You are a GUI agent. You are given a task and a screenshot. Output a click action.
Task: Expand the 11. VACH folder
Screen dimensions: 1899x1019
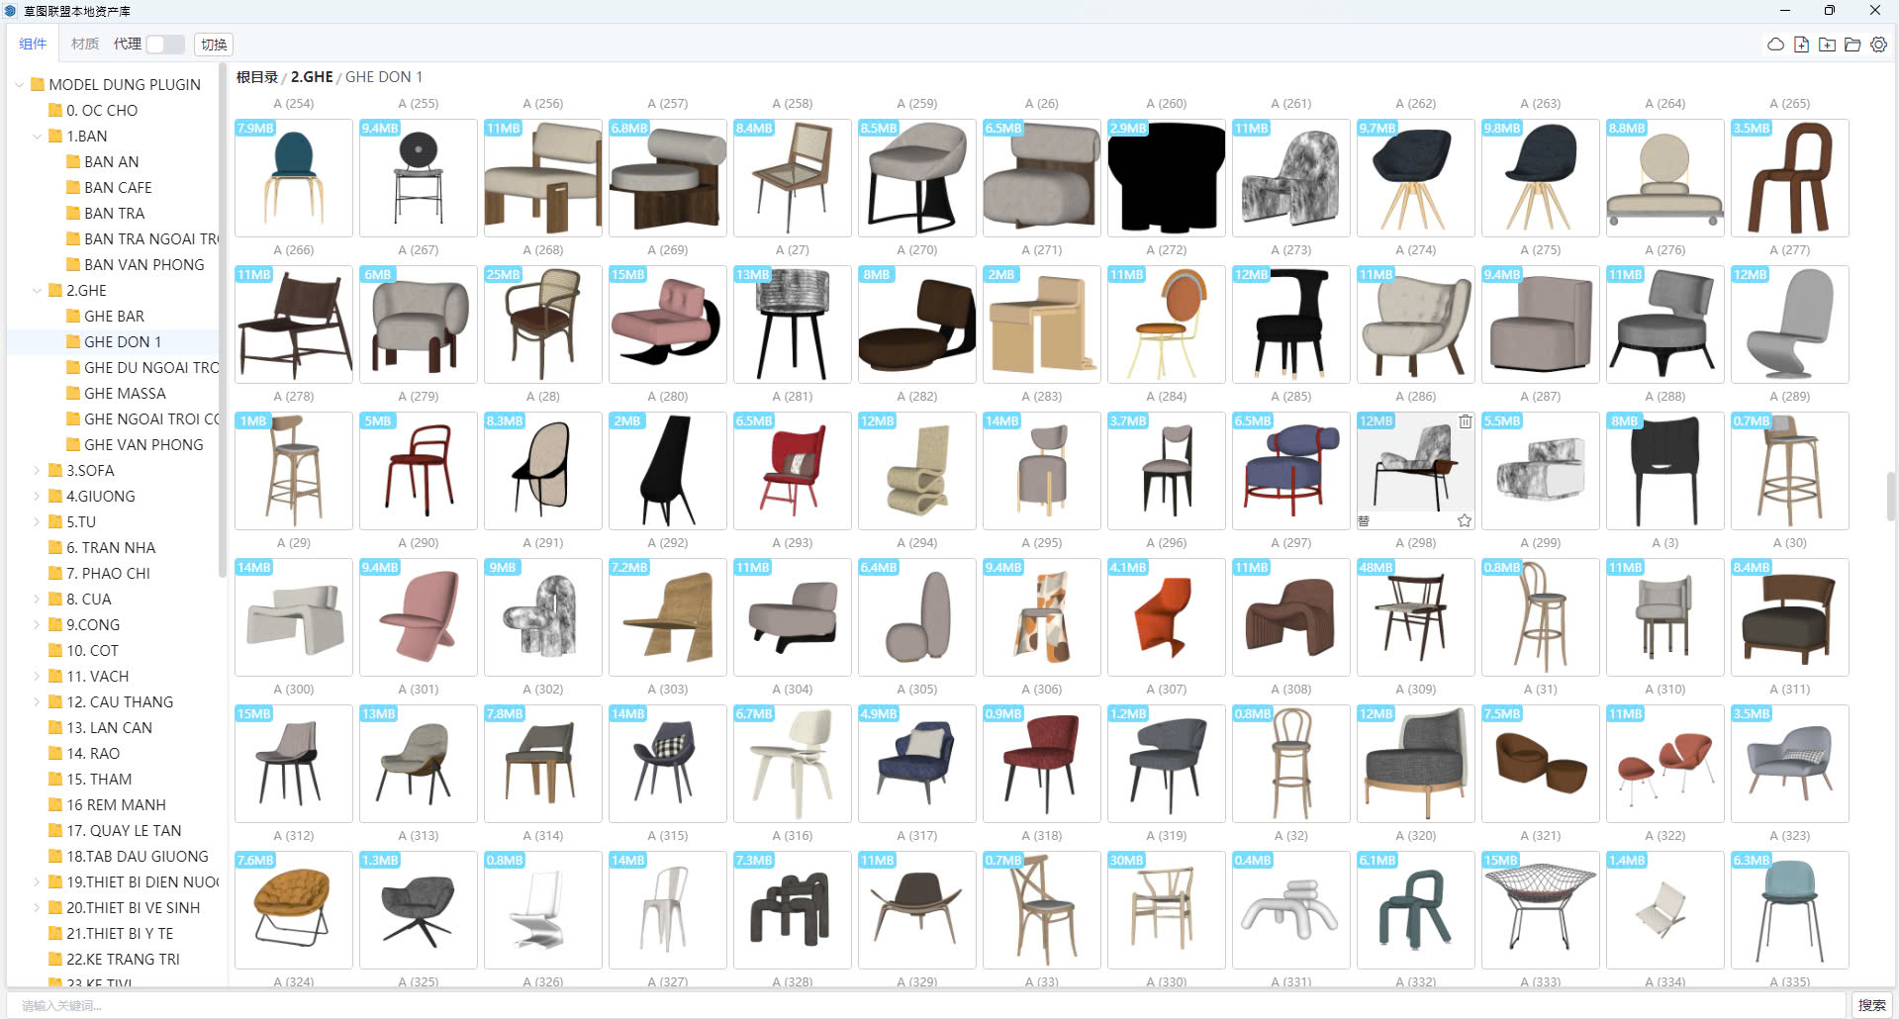point(37,677)
